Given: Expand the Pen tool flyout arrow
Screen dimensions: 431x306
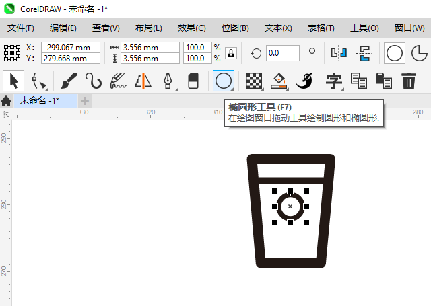Looking at the screenshot, I should tap(177, 89).
